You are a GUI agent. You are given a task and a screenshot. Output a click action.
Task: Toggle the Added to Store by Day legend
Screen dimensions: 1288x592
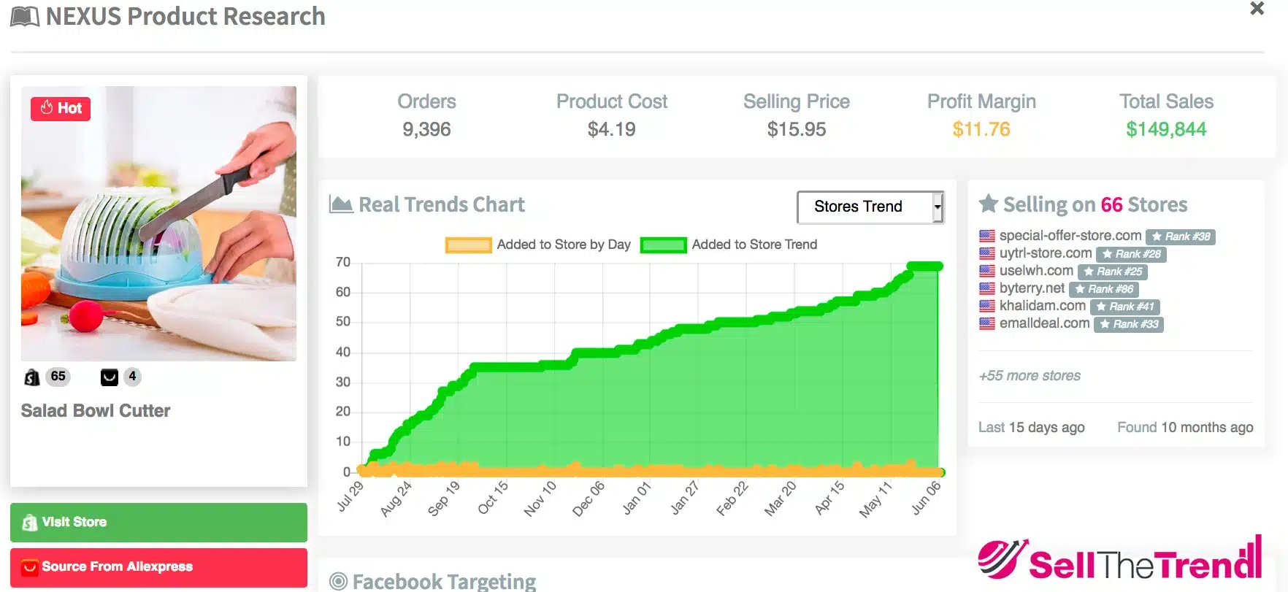click(x=538, y=245)
